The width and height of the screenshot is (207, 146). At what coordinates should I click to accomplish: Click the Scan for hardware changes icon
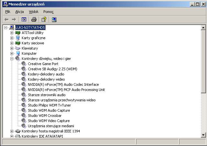(x=54, y=19)
